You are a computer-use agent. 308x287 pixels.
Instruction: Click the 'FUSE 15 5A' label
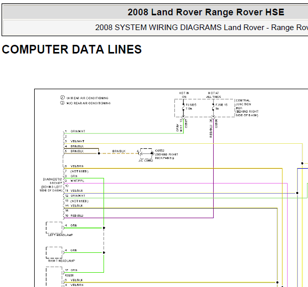(x=221, y=107)
